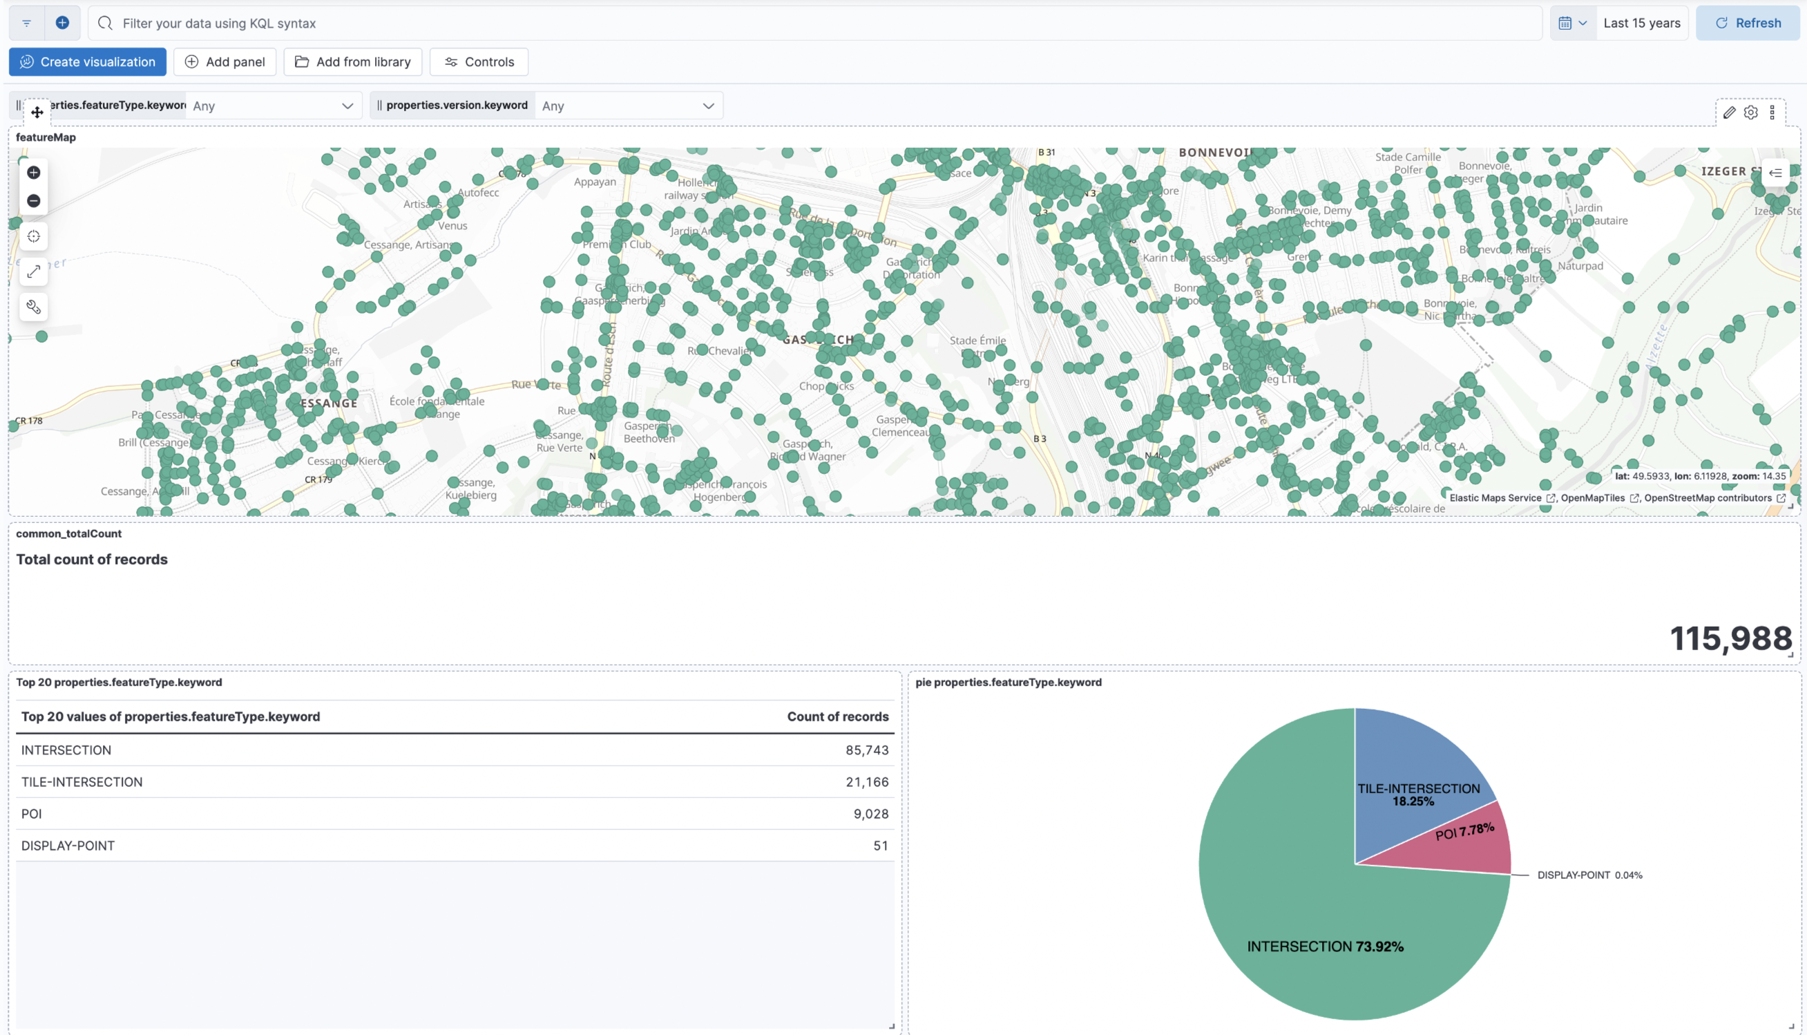Zoom out on the featureMap
1807x1035 pixels.
coord(33,201)
